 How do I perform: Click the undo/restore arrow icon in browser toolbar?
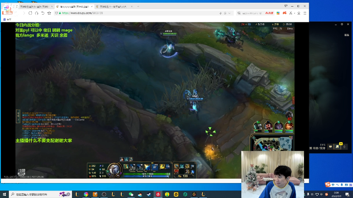coord(43,13)
